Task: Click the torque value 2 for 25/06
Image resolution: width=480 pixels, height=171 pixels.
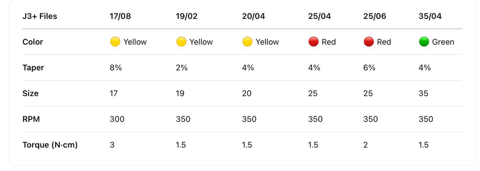Action: [365, 145]
